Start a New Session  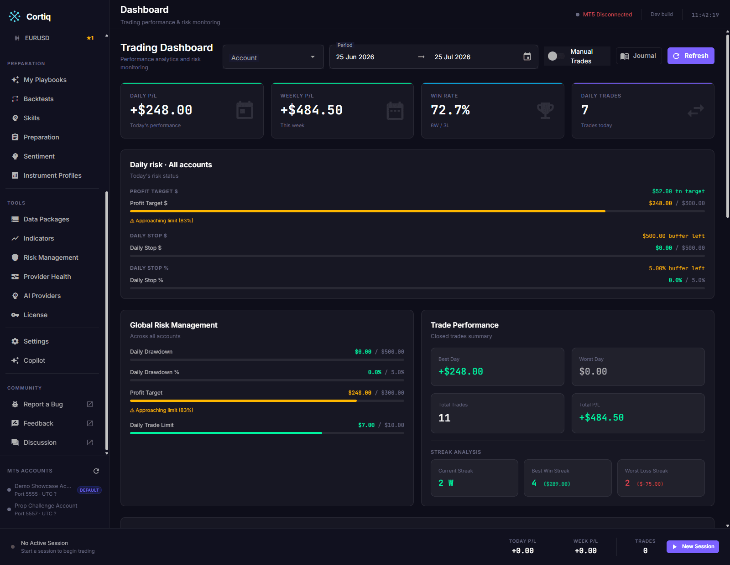pyautogui.click(x=693, y=547)
